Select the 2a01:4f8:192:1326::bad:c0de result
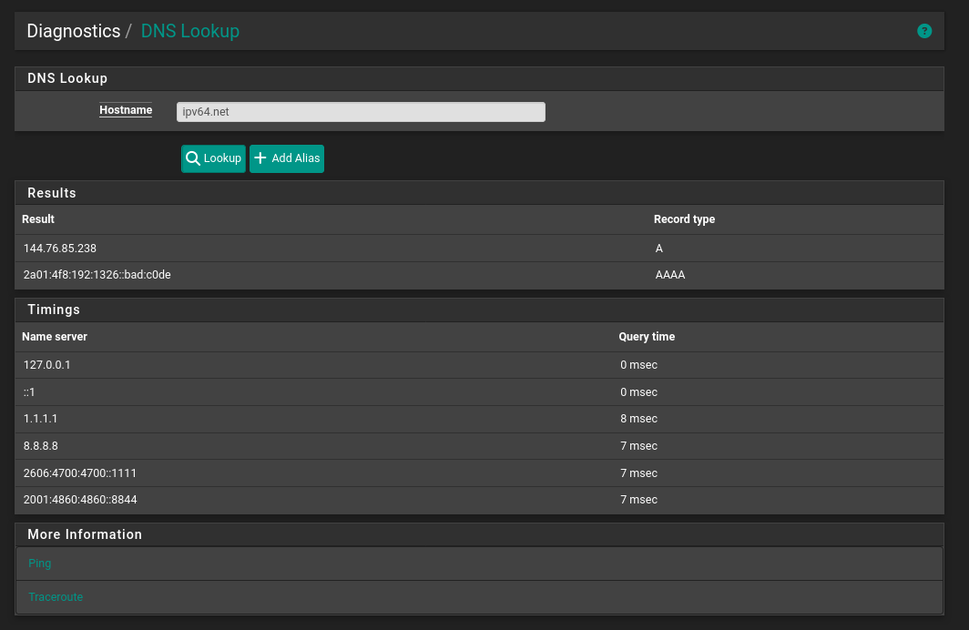969x630 pixels. point(97,275)
